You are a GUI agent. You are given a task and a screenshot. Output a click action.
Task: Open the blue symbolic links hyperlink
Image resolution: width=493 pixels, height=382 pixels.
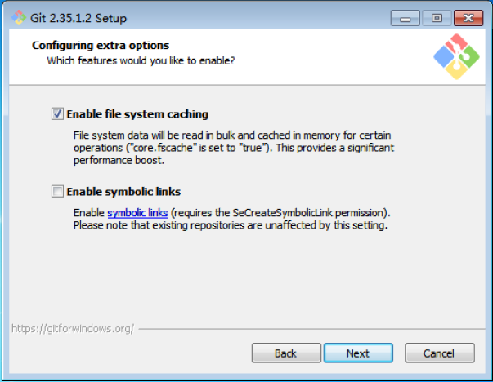[x=137, y=213]
